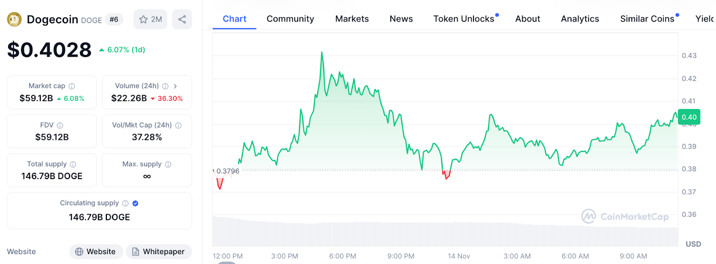Open Vol/Mkt Cap (24h) info icon
Viewport: 716px width, 264px height.
coord(179,126)
